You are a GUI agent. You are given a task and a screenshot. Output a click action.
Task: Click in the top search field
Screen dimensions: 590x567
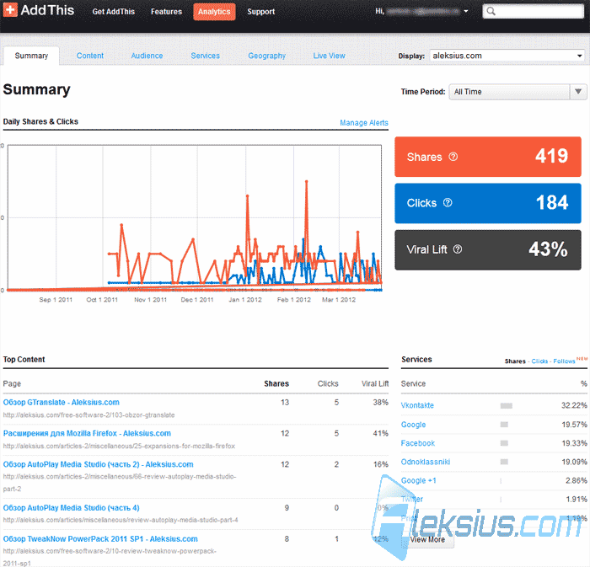[534, 11]
